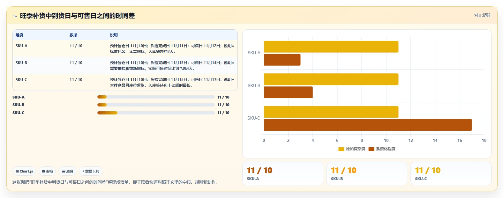Select the Chart.js tag chip
This screenshot has height=198, width=504.
[x=24, y=171]
